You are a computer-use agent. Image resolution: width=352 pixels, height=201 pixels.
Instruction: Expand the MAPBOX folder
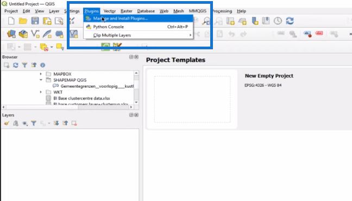pos(41,74)
